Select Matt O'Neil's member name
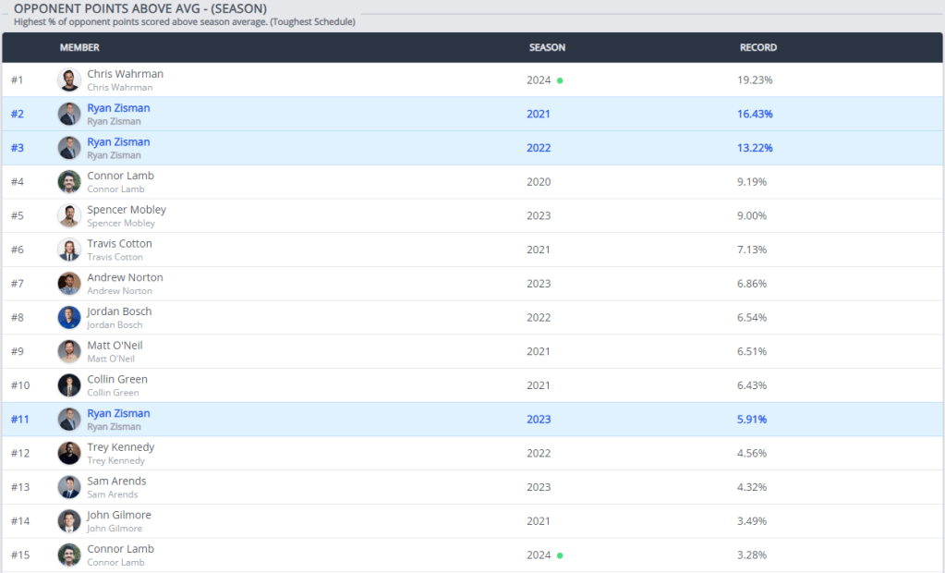The image size is (945, 573). point(115,346)
